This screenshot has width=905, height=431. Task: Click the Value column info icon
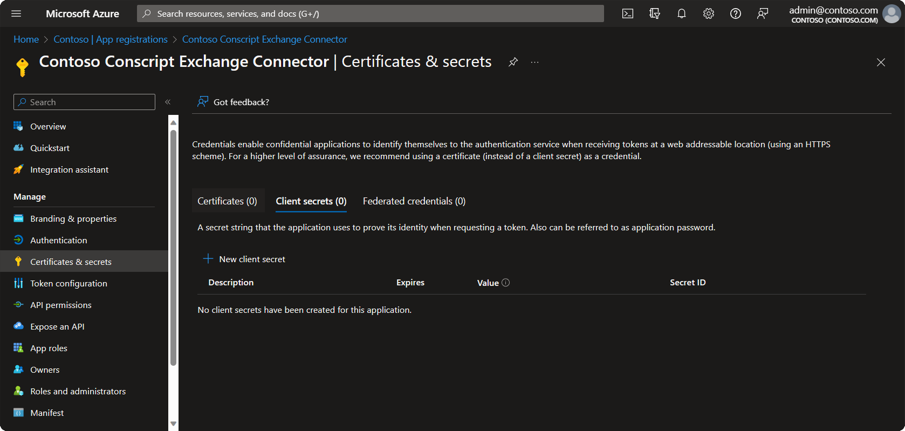pyautogui.click(x=506, y=283)
